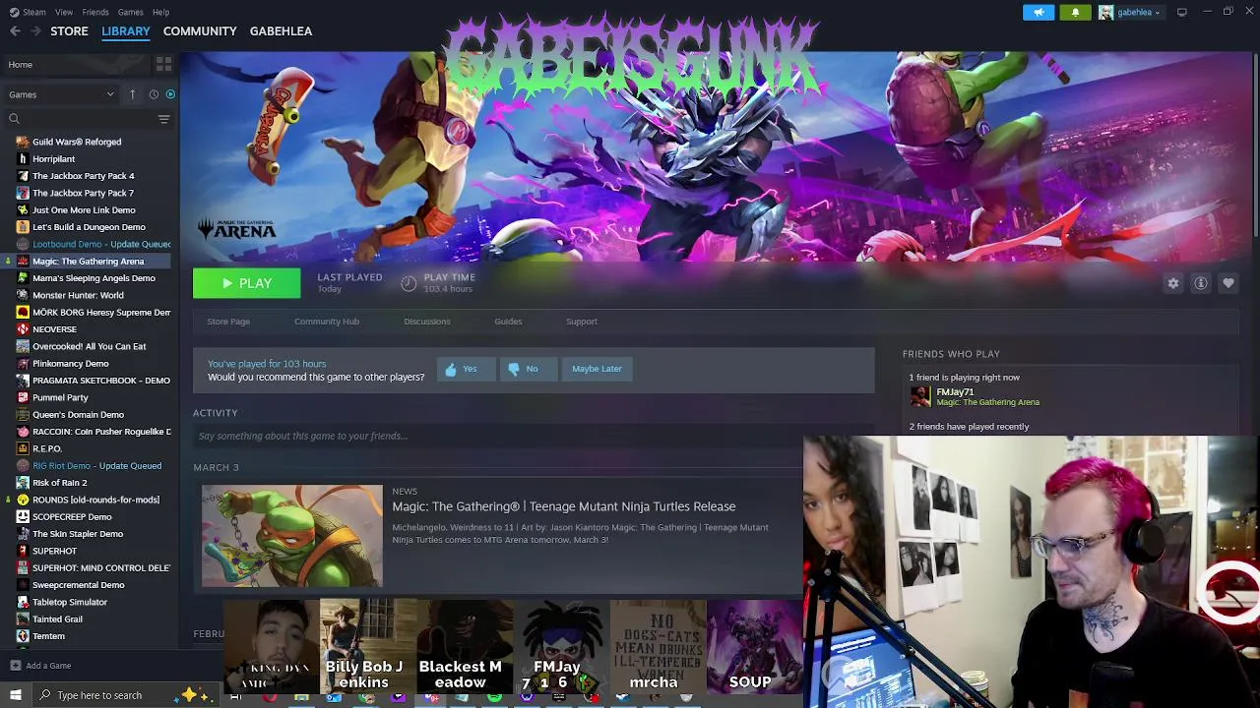Go forward with the navigation arrow
The image size is (1260, 708).
point(35,31)
